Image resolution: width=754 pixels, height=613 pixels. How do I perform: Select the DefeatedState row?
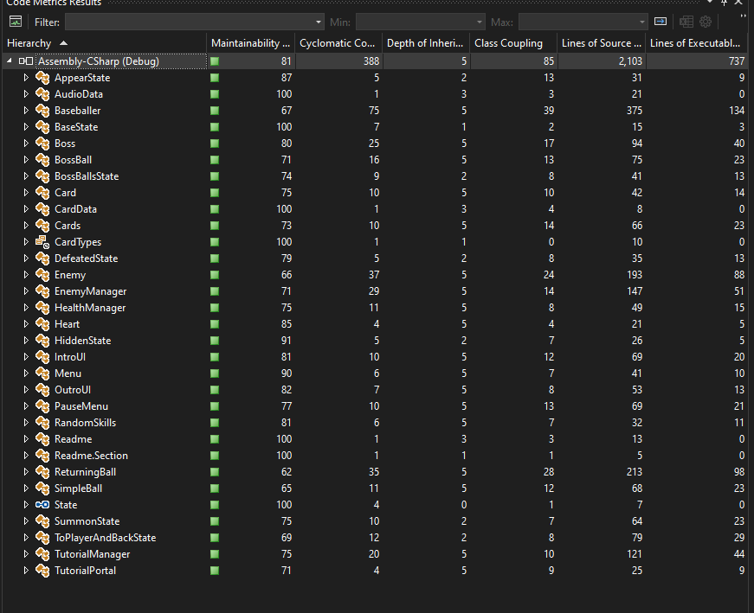tap(375, 259)
